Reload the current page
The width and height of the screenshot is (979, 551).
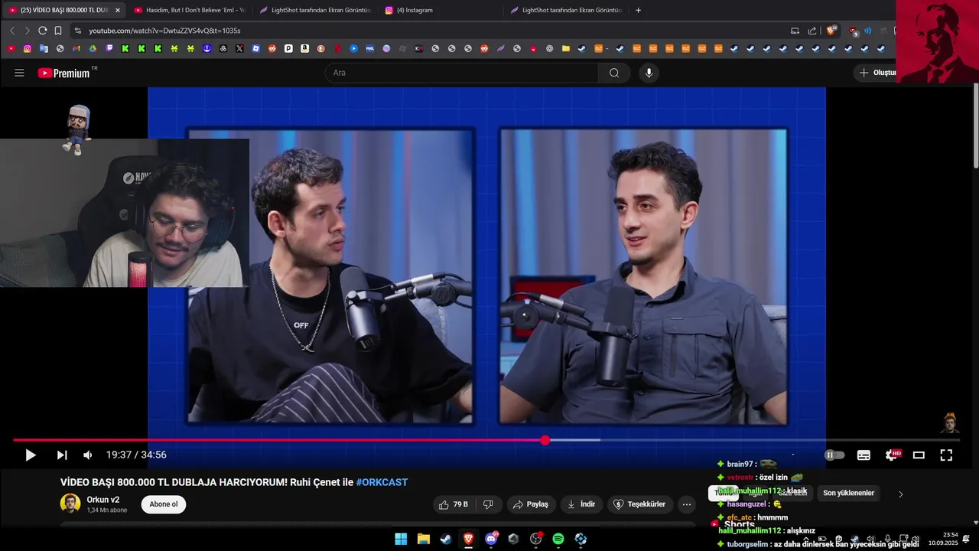click(43, 31)
